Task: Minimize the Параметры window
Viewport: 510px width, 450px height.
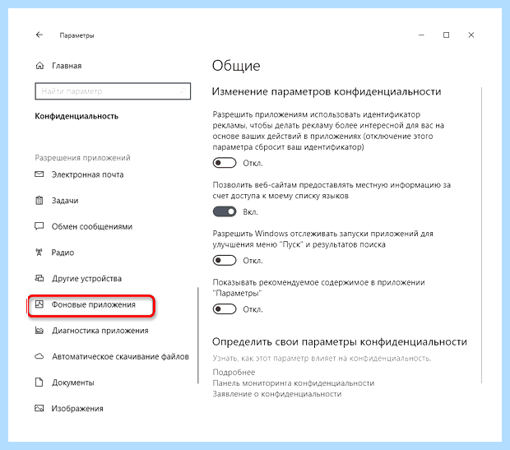Action: [x=421, y=35]
